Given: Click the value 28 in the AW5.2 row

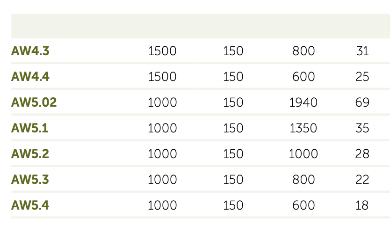Looking at the screenshot, I should pos(362,154).
